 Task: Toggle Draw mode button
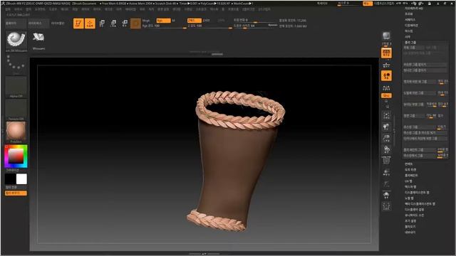(90, 23)
